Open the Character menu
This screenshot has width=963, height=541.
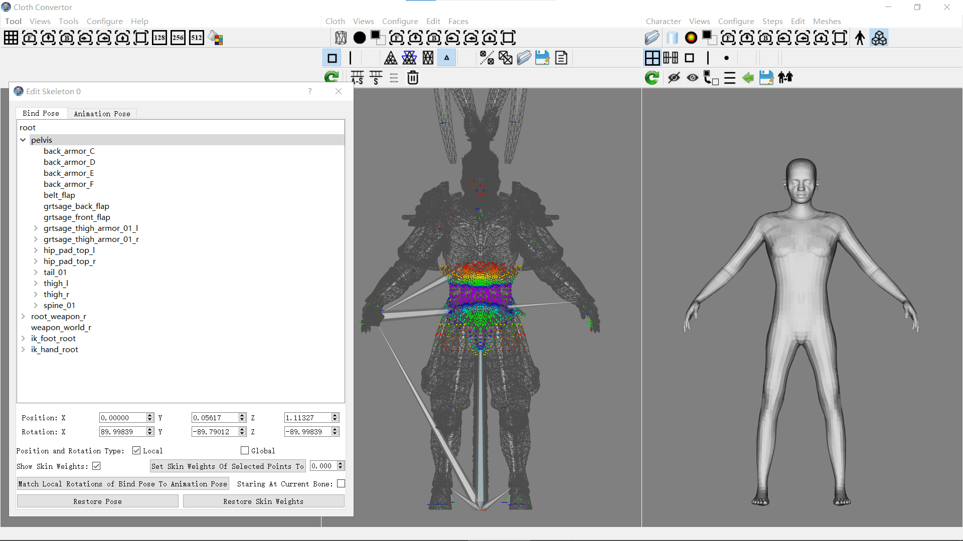click(x=663, y=21)
